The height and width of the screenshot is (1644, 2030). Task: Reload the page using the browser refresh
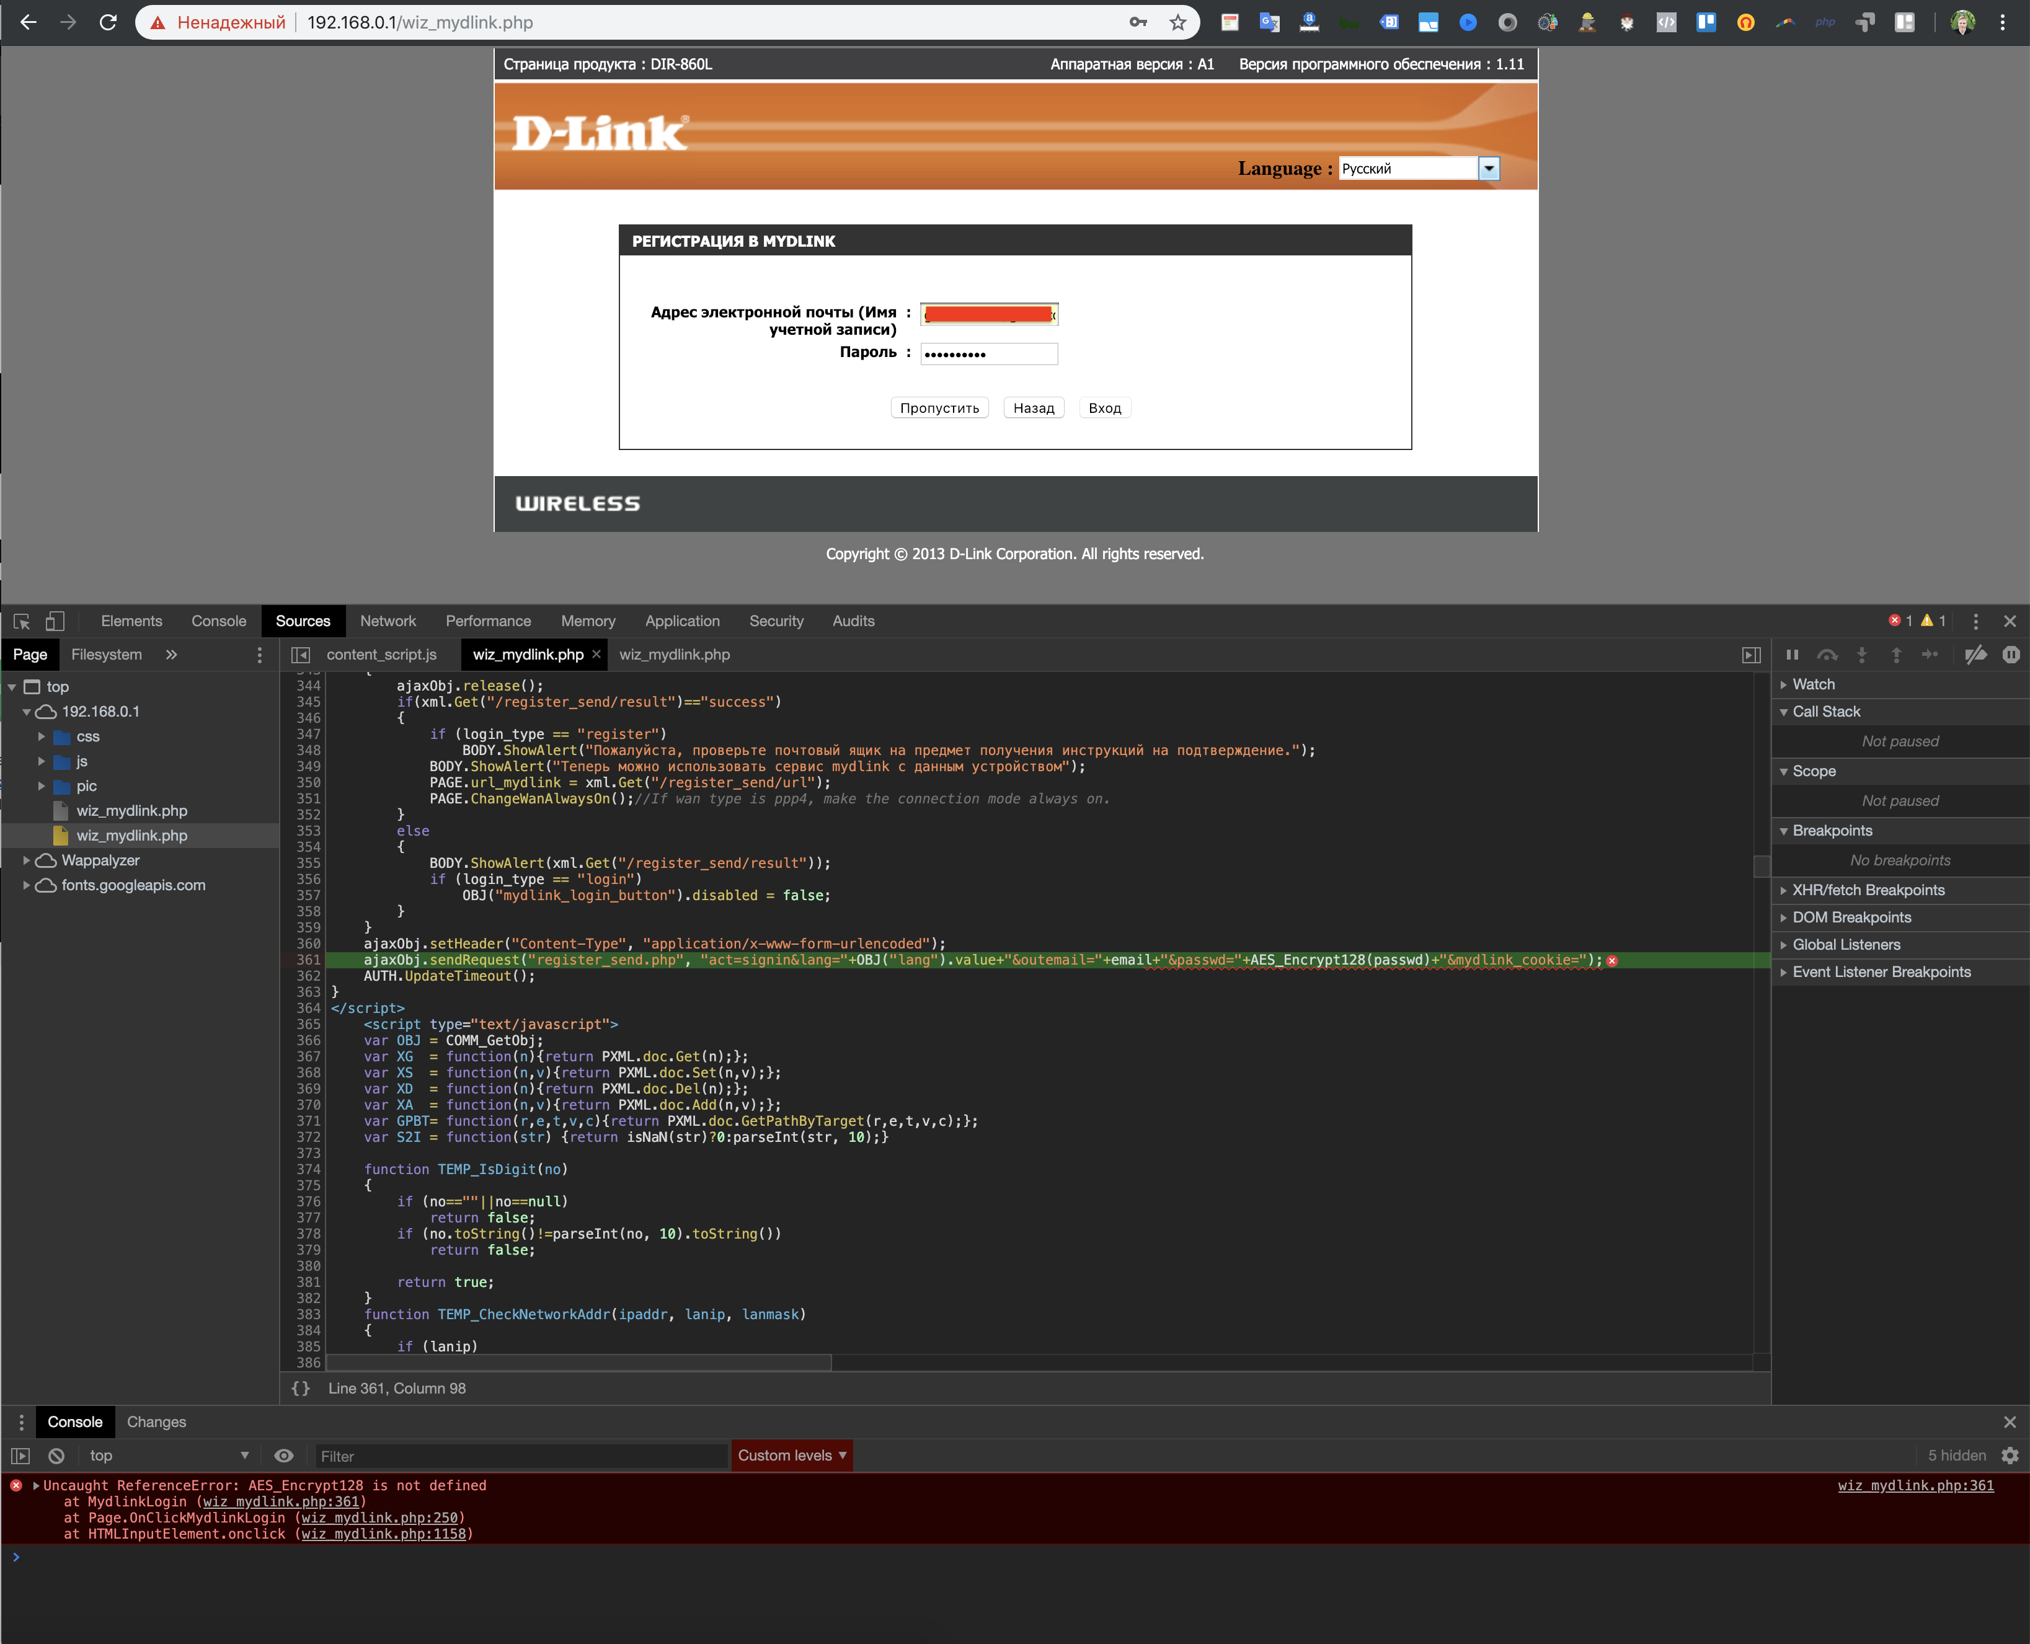pos(108,22)
